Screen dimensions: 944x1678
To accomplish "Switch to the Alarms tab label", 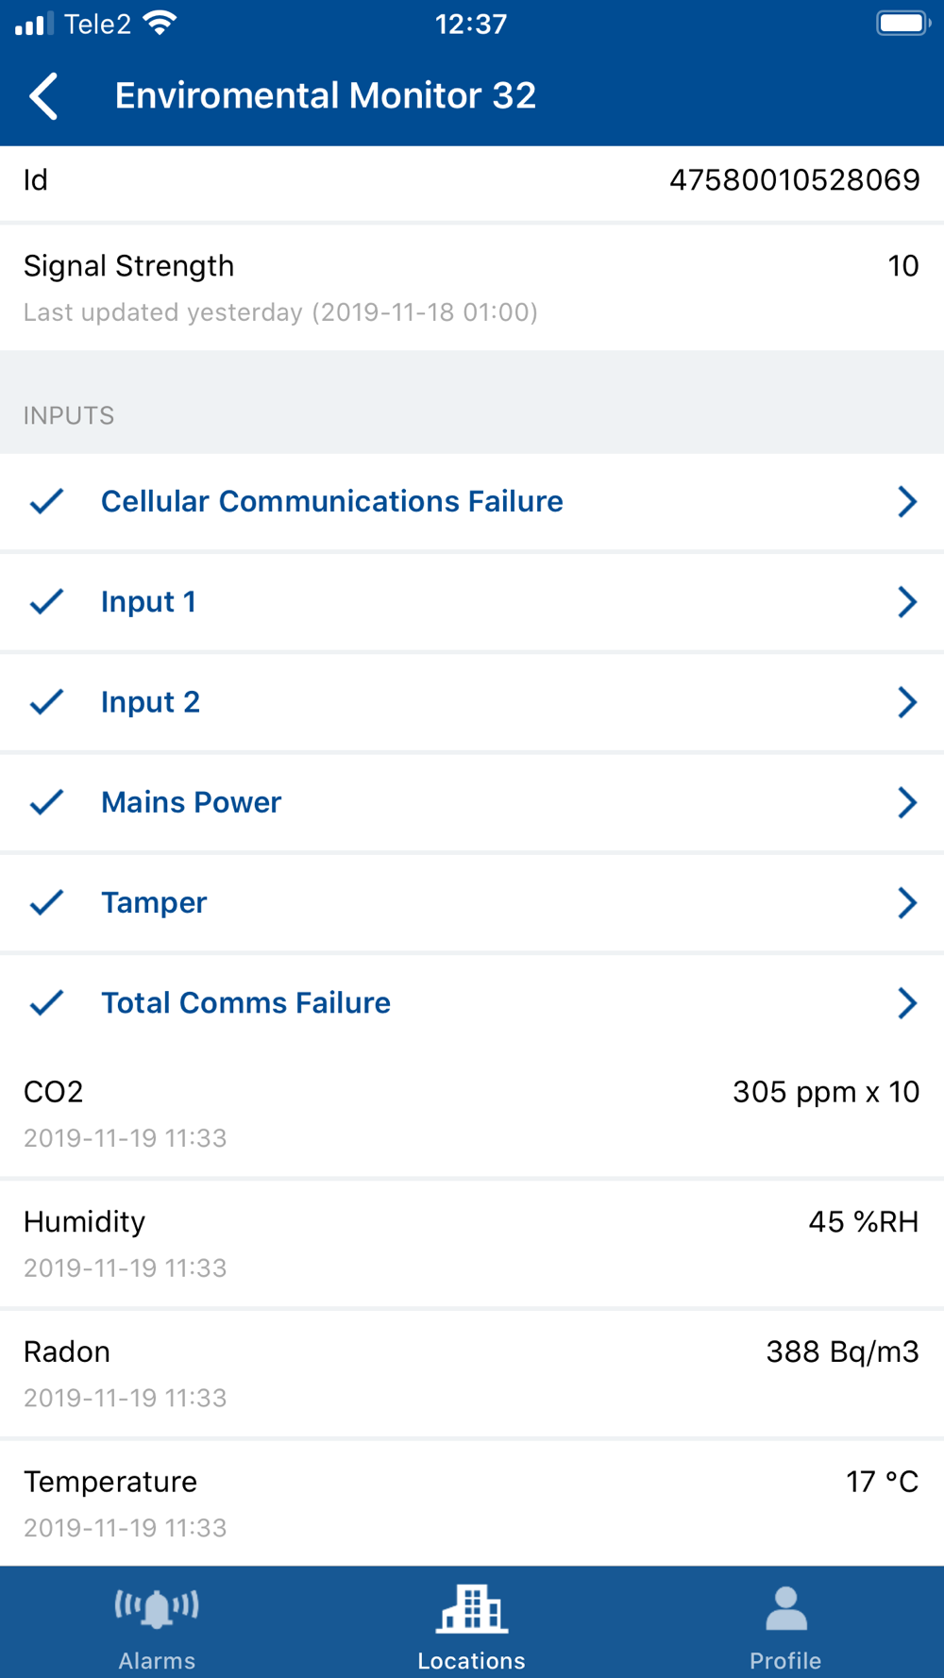I will point(157,1660).
